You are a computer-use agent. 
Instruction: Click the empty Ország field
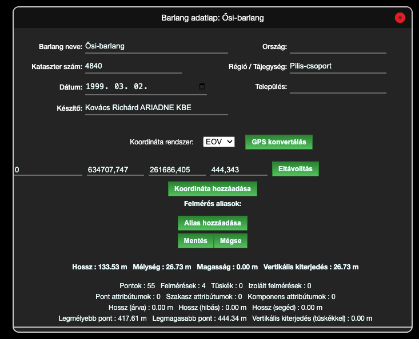(x=337, y=46)
